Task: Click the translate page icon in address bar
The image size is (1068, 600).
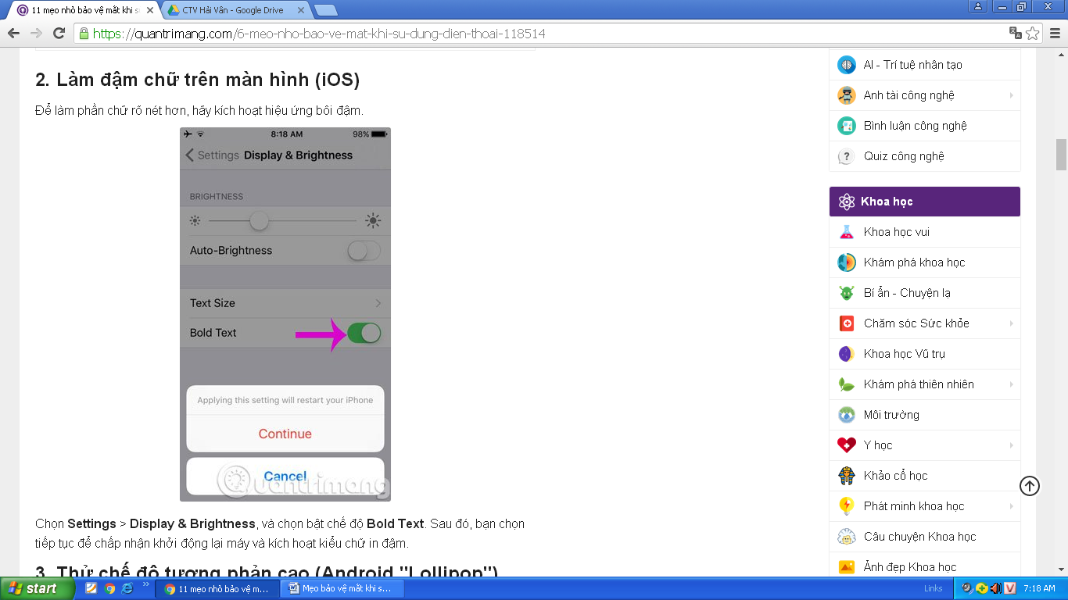Action: pos(1015,34)
